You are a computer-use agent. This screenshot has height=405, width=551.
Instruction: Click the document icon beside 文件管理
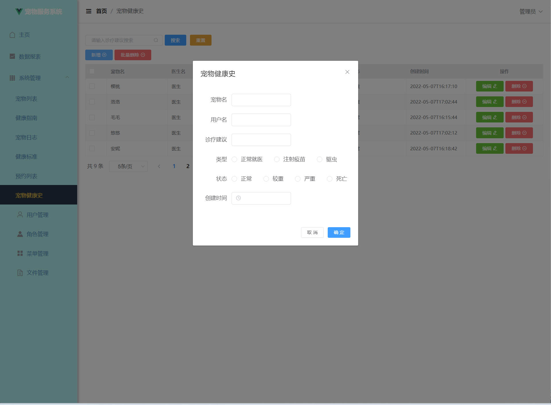(20, 273)
